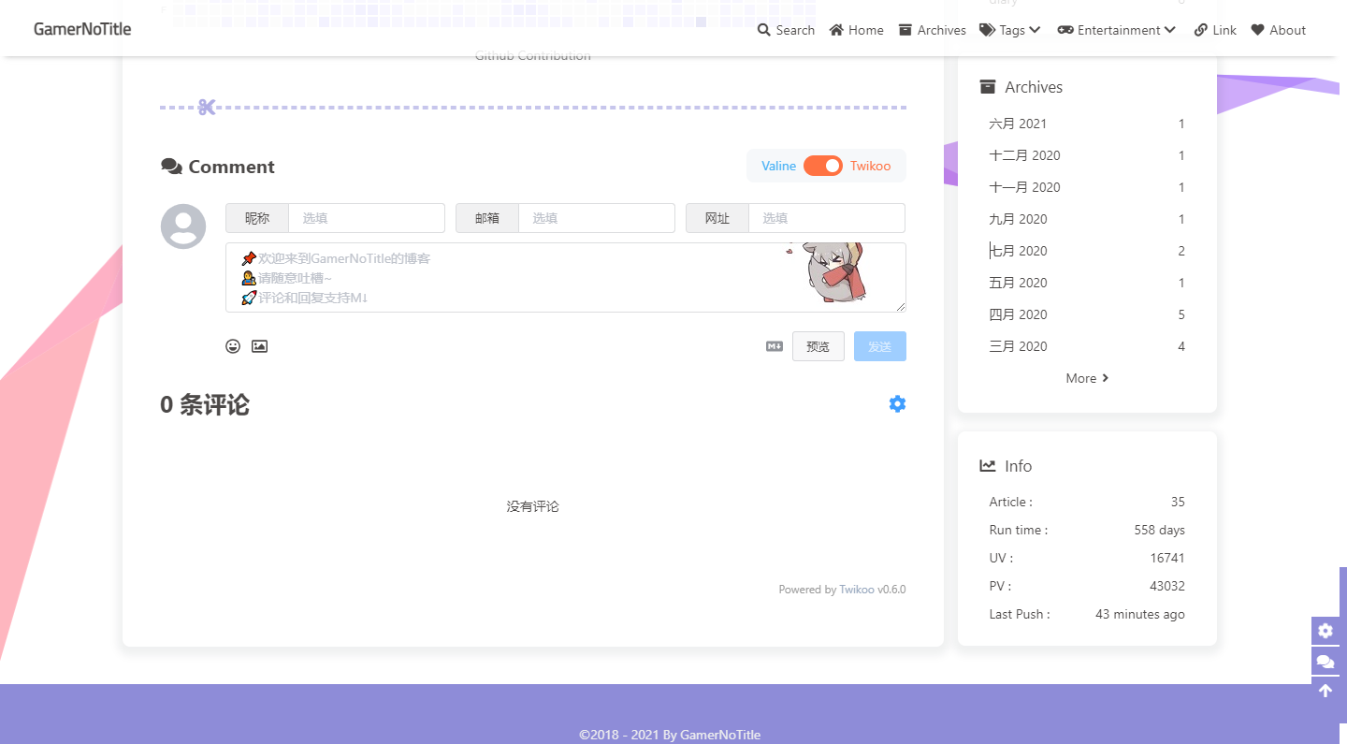Open the floating gear settings on the right edge
This screenshot has height=744, width=1347.
pyautogui.click(x=1325, y=631)
